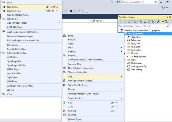Click the bookmark icon in toolbar
172x122 pixels.
(x=71, y=11)
